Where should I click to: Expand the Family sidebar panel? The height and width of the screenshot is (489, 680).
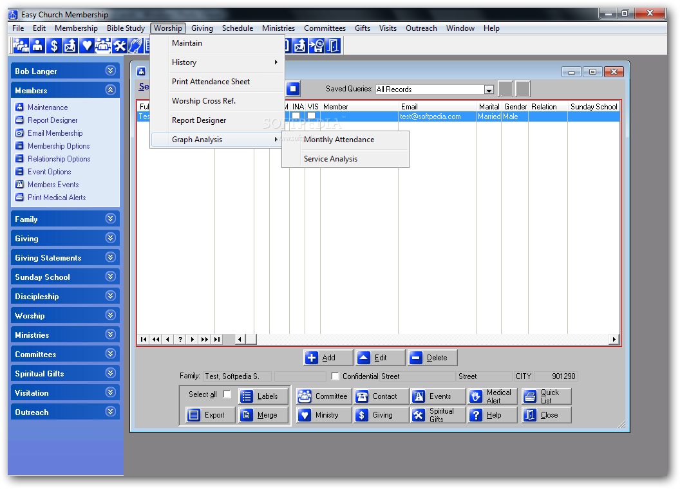[111, 219]
